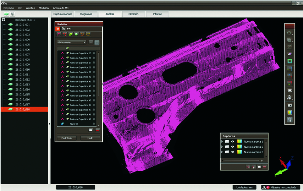Check the box for Punto de Superficie 35
The height and width of the screenshot is (191, 303).
[x=94, y=53]
